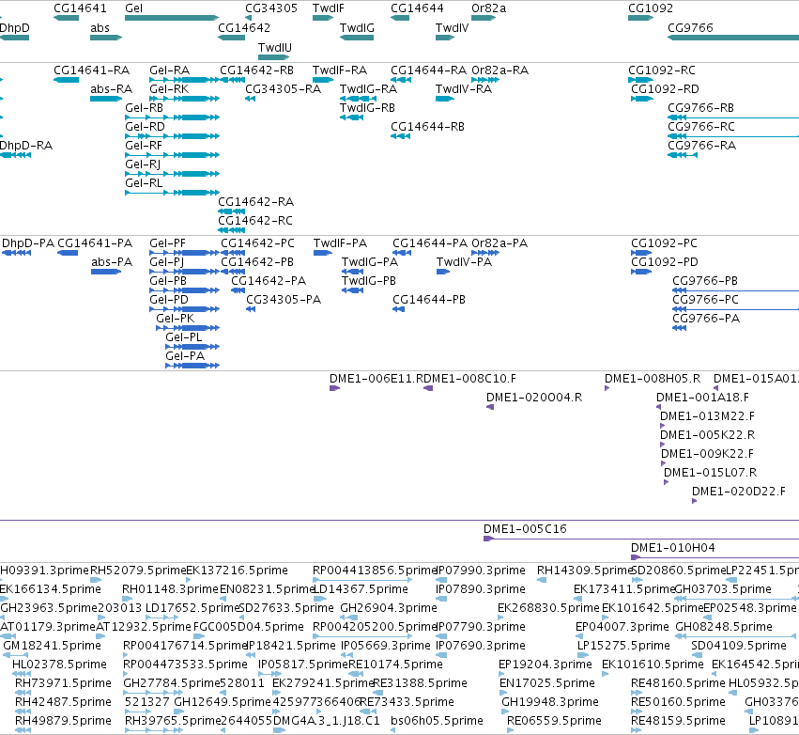Click protein label 'abs-PA'
The width and height of the screenshot is (799, 735).
coord(112,262)
